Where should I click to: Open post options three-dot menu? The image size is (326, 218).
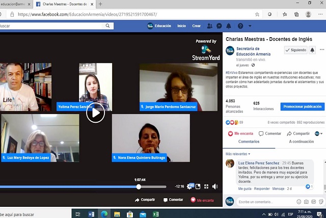click(x=322, y=49)
